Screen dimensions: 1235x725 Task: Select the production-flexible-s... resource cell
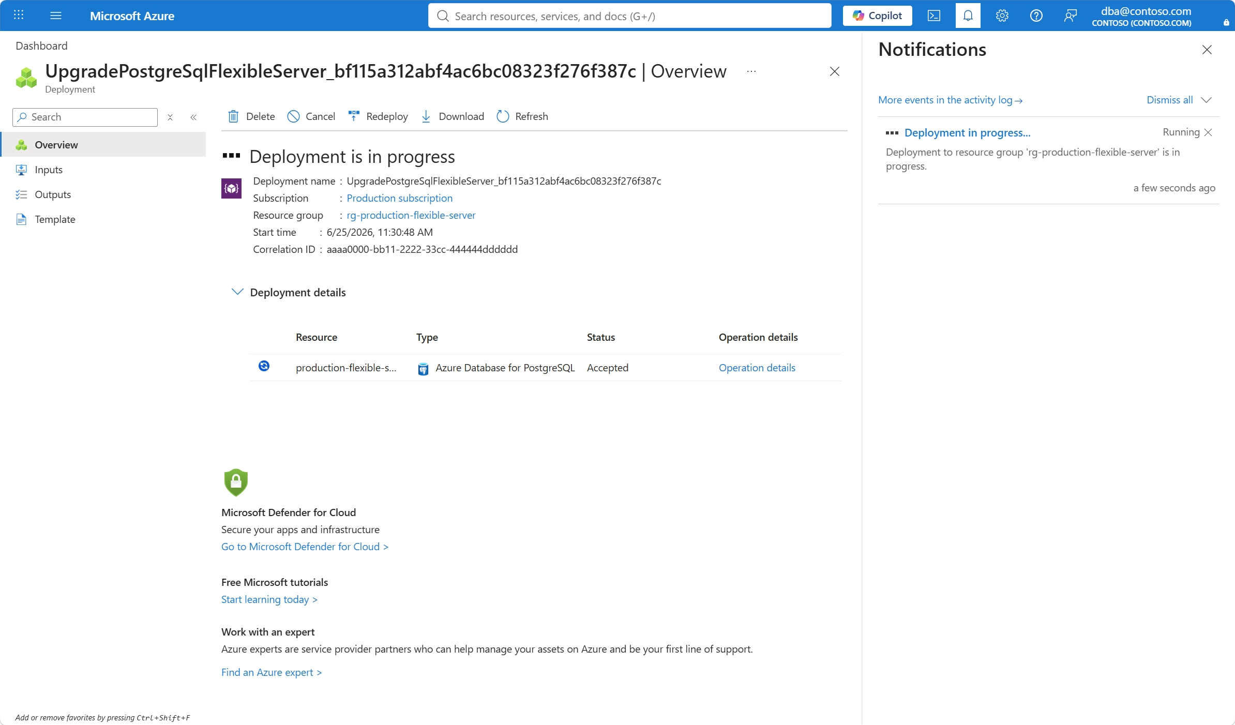tap(346, 368)
